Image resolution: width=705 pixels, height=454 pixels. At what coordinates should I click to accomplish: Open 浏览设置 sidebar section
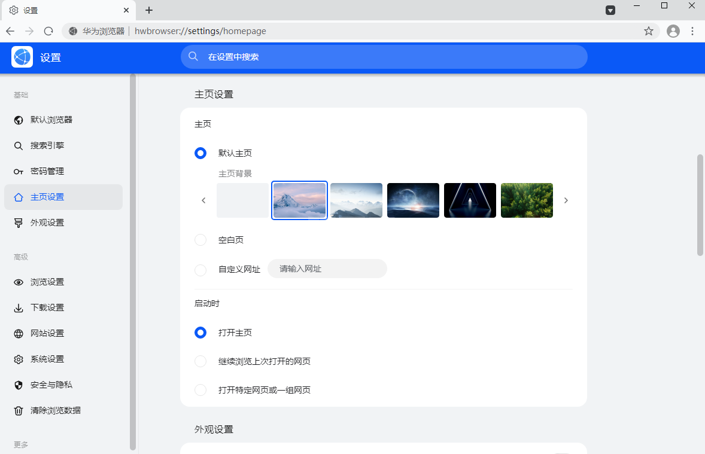pos(63,282)
